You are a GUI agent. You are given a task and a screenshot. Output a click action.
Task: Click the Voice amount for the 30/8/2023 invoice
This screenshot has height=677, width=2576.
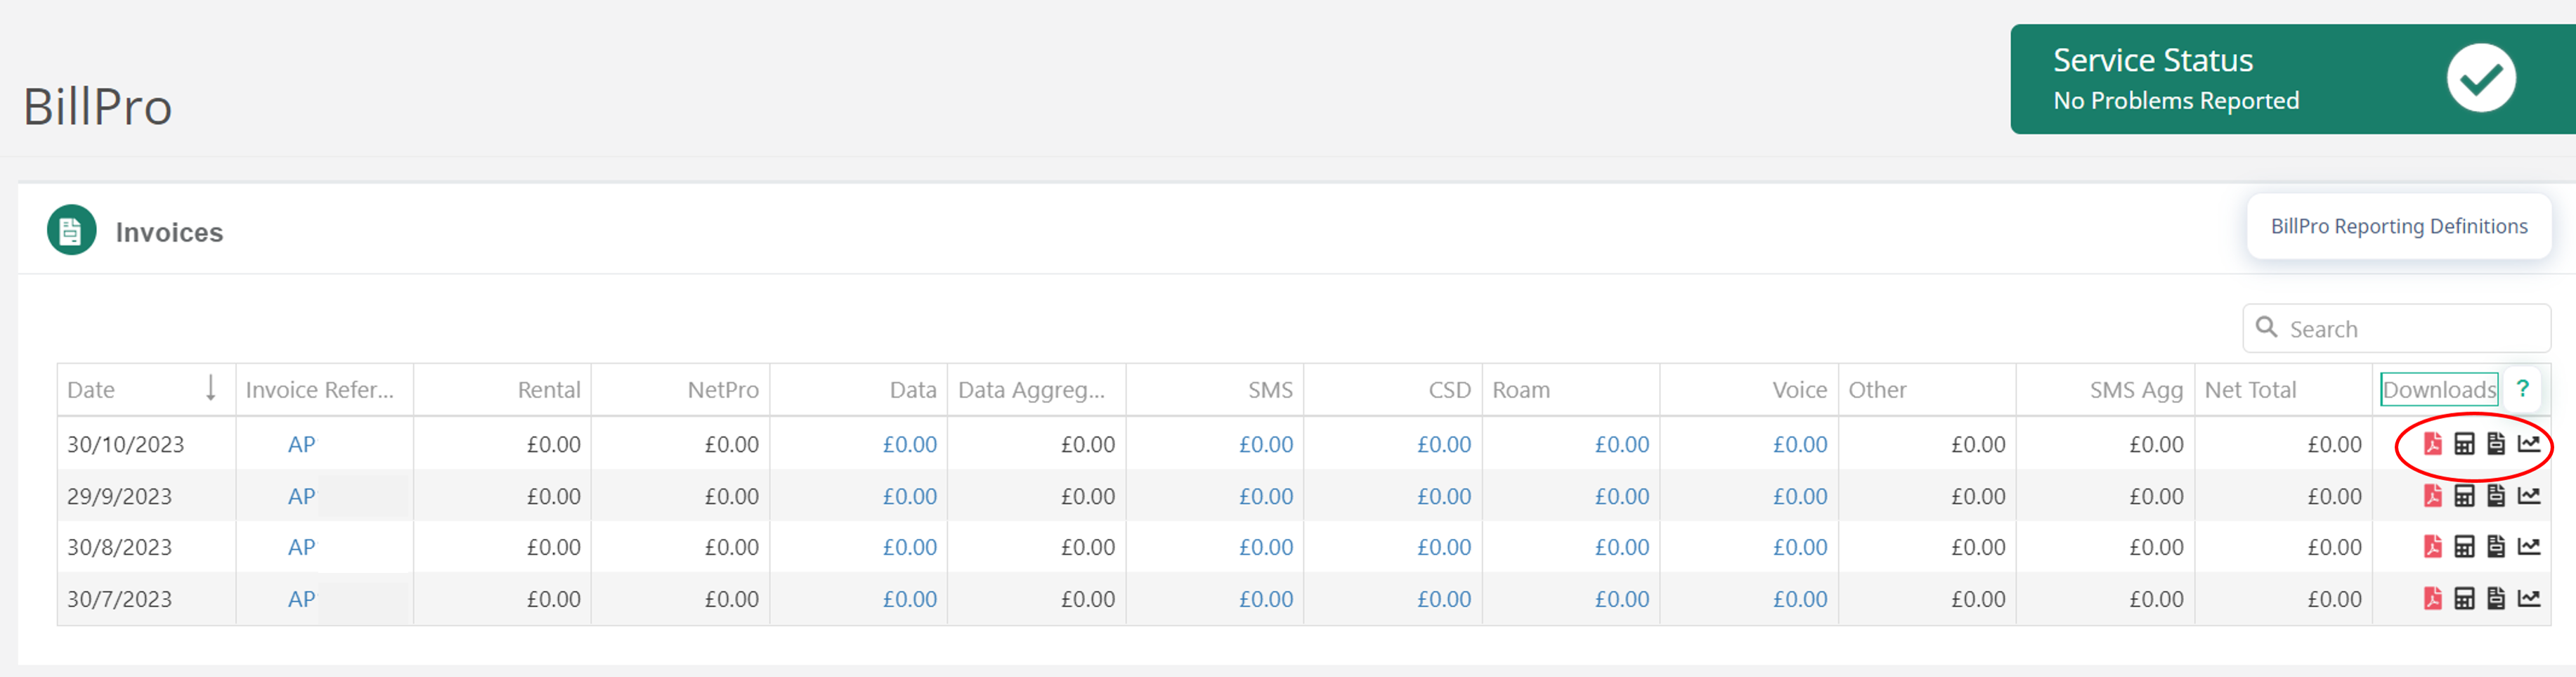[x=1799, y=548]
